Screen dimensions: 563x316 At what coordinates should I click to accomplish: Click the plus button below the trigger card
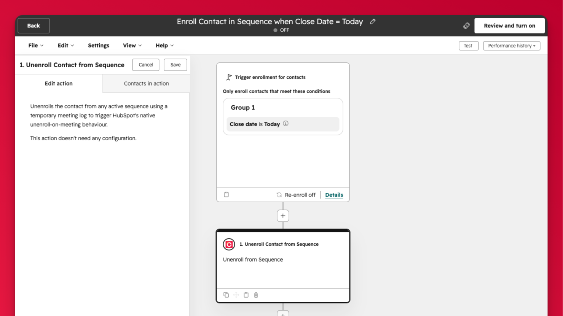click(x=283, y=216)
